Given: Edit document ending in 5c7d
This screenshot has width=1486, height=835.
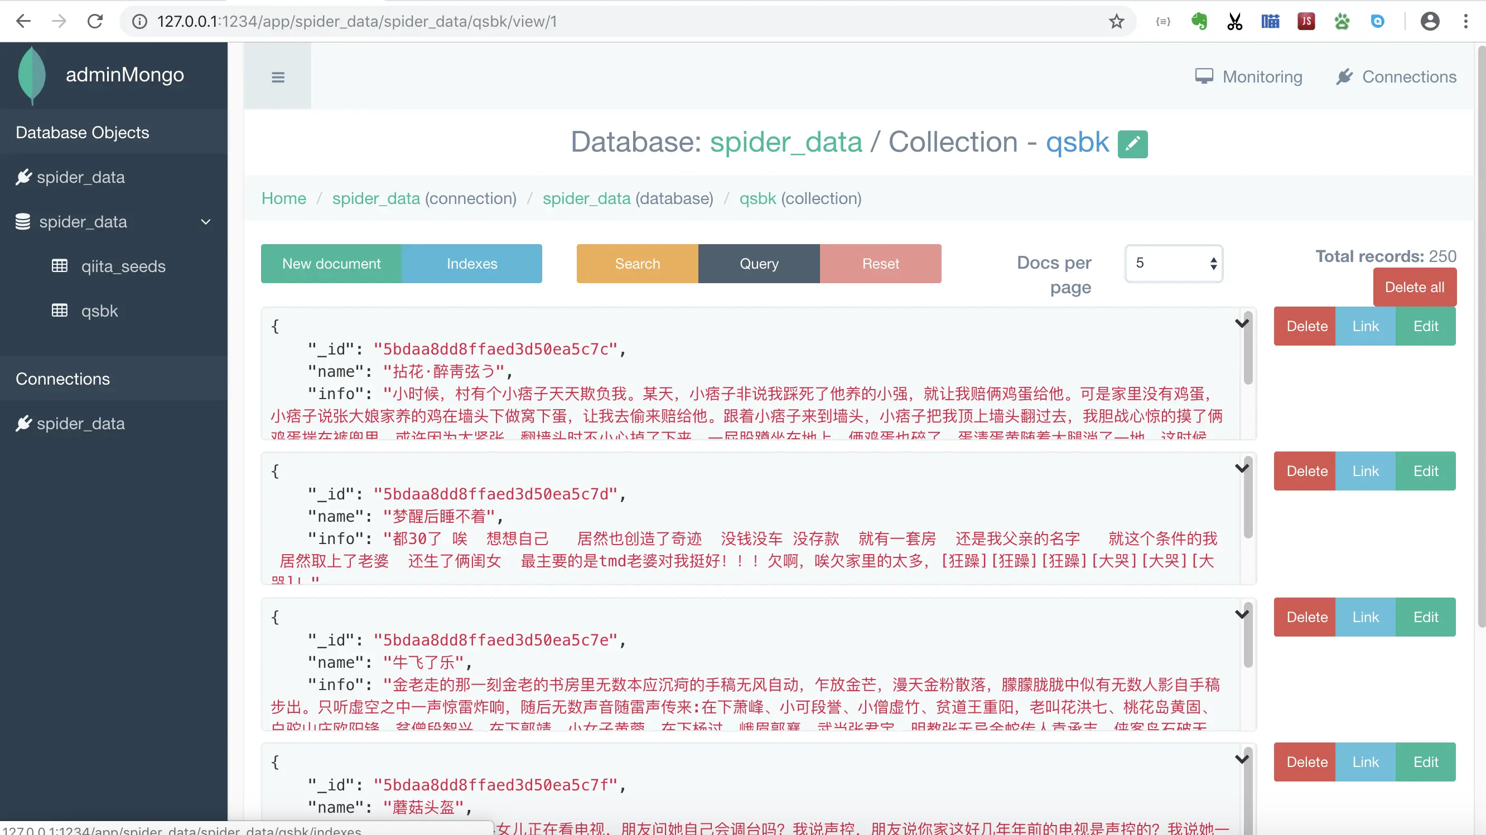Looking at the screenshot, I should click(1425, 471).
